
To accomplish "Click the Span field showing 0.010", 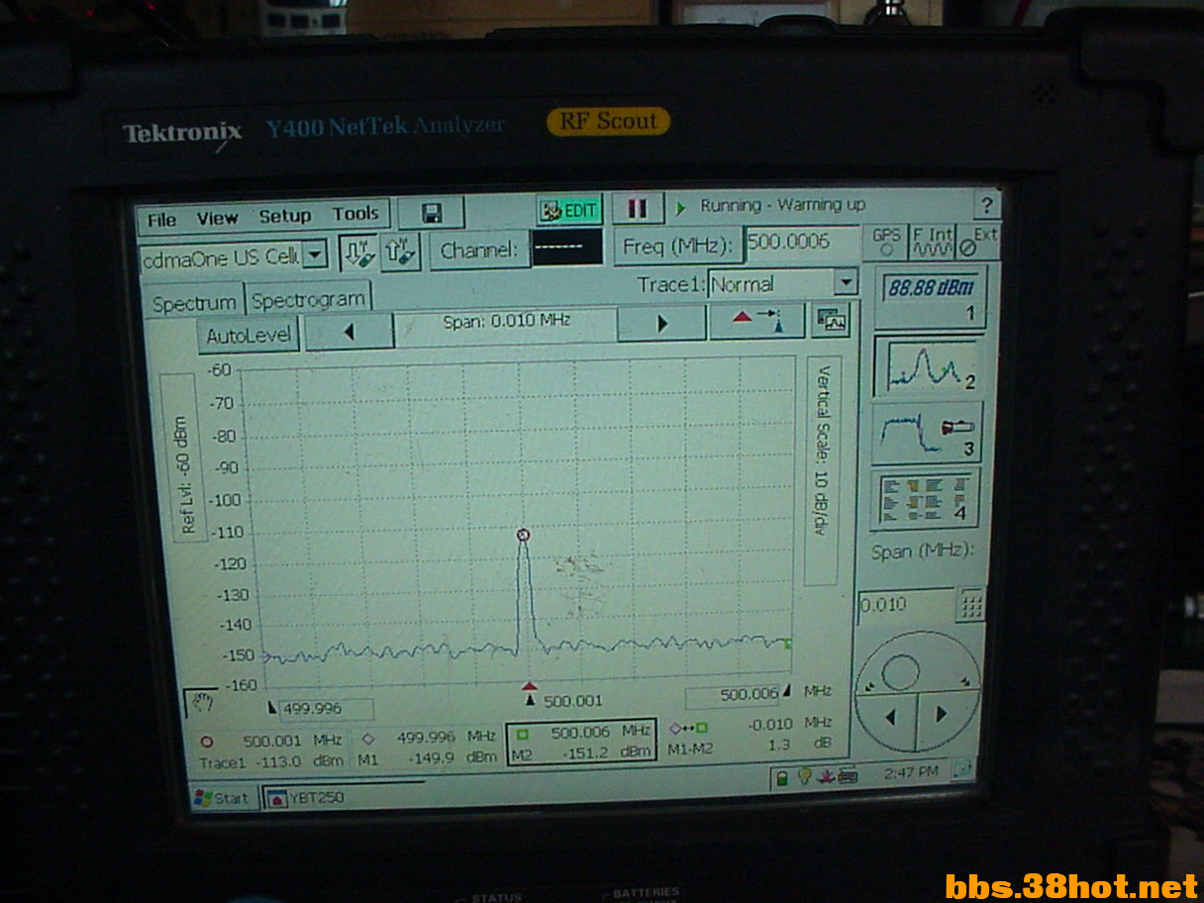I will [906, 605].
